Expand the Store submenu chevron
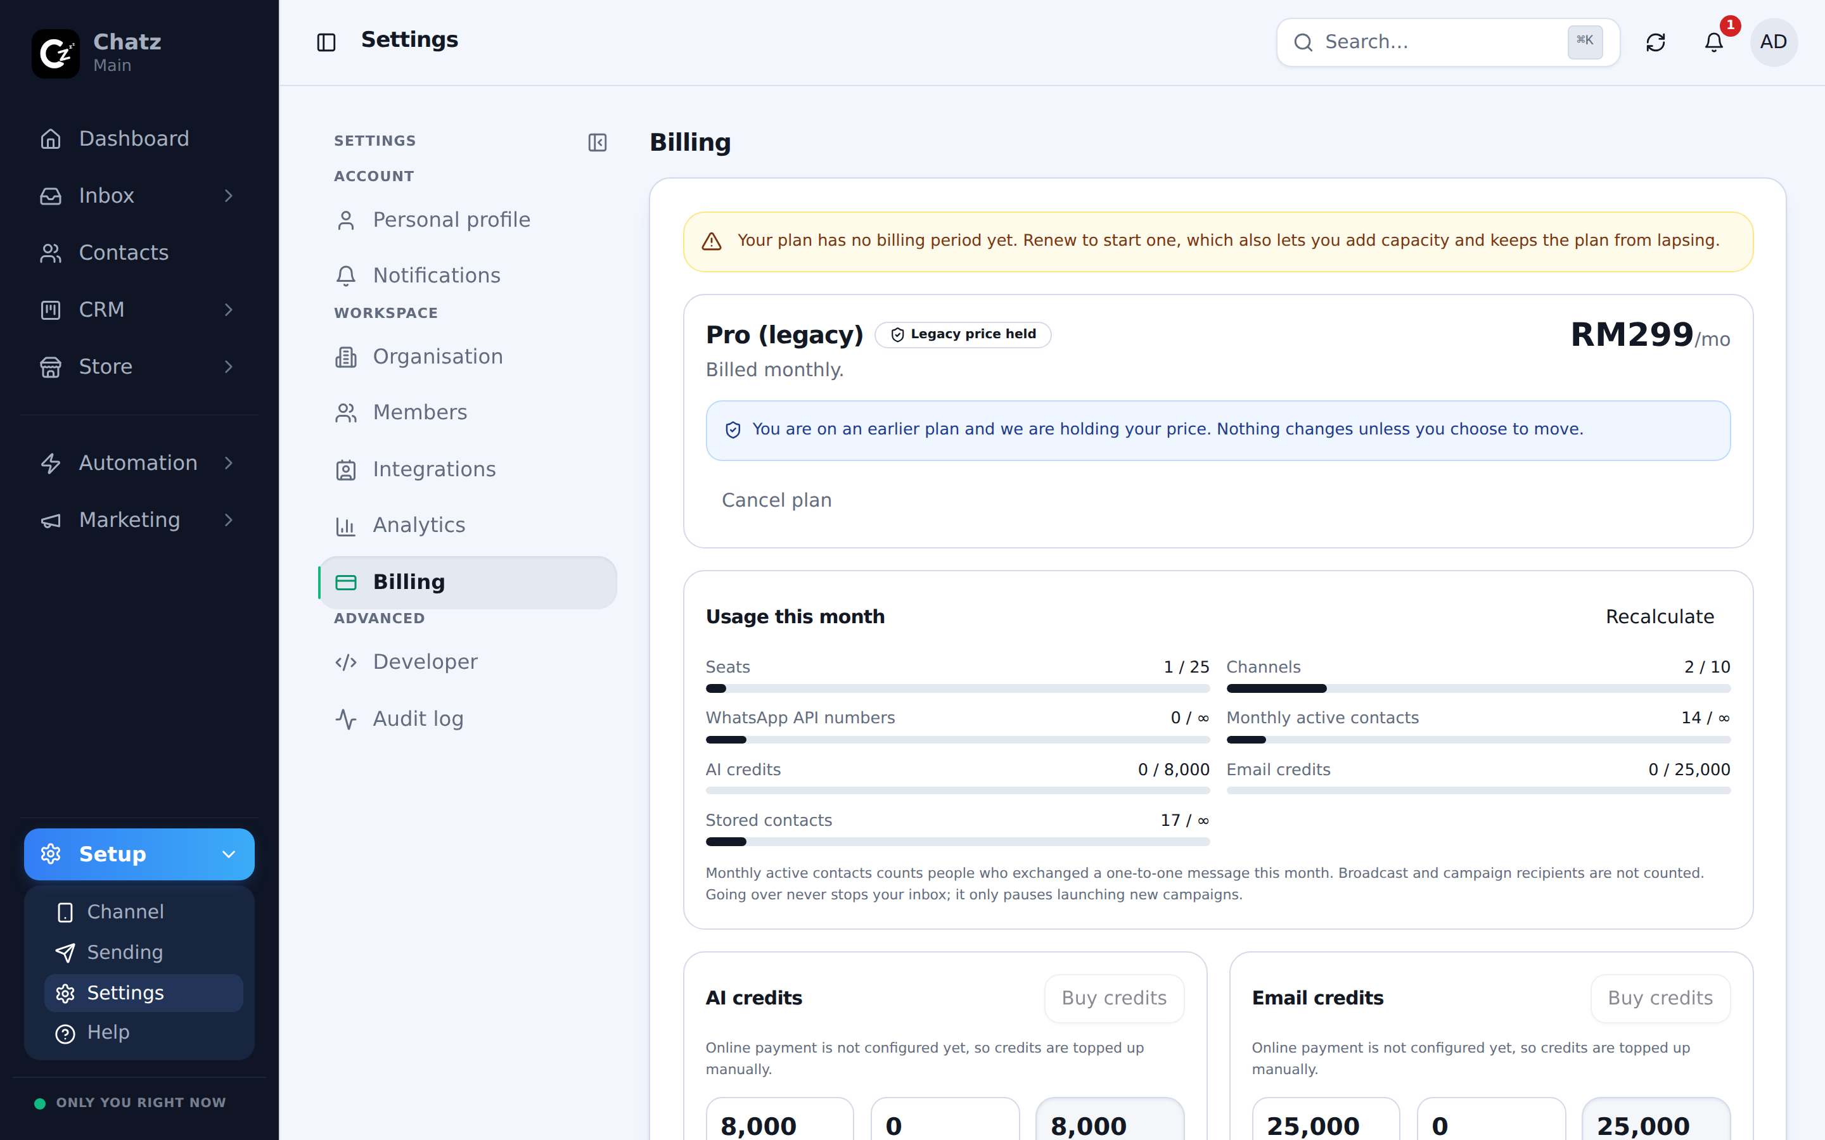Viewport: 1825px width, 1140px height. (x=229, y=367)
